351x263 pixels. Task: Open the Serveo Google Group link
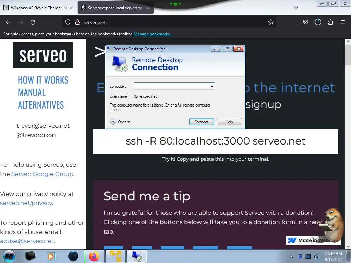(x=42, y=174)
